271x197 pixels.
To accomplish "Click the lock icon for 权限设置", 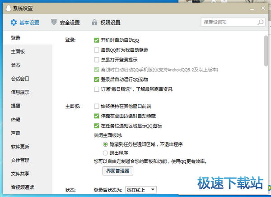I will 94,22.
